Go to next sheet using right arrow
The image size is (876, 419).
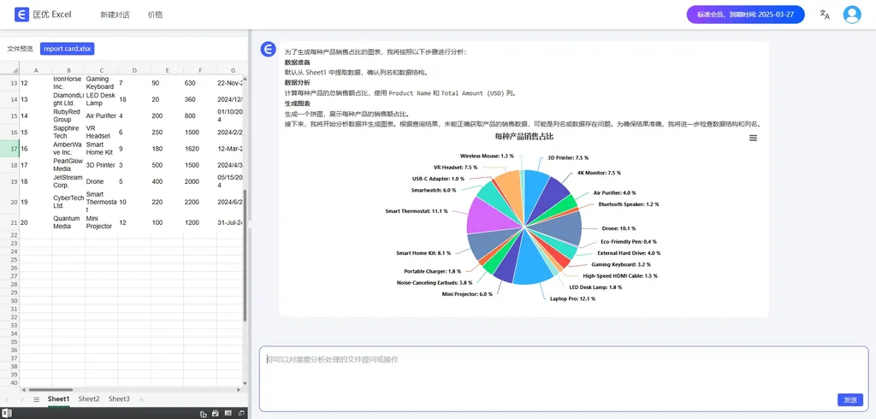[x=22, y=399]
